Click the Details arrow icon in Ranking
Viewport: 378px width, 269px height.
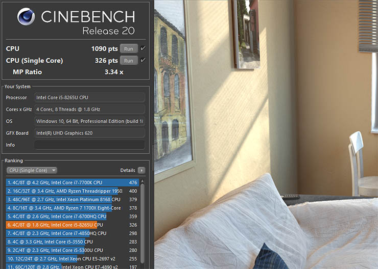tap(141, 170)
